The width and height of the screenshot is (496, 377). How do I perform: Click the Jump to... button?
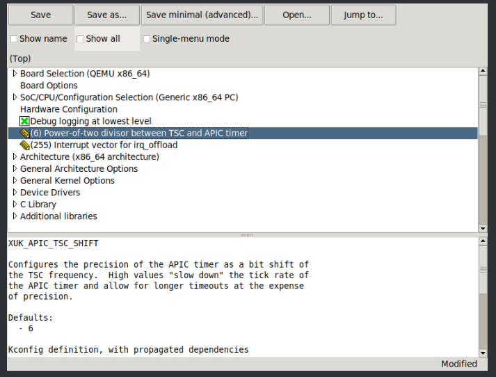coord(363,15)
